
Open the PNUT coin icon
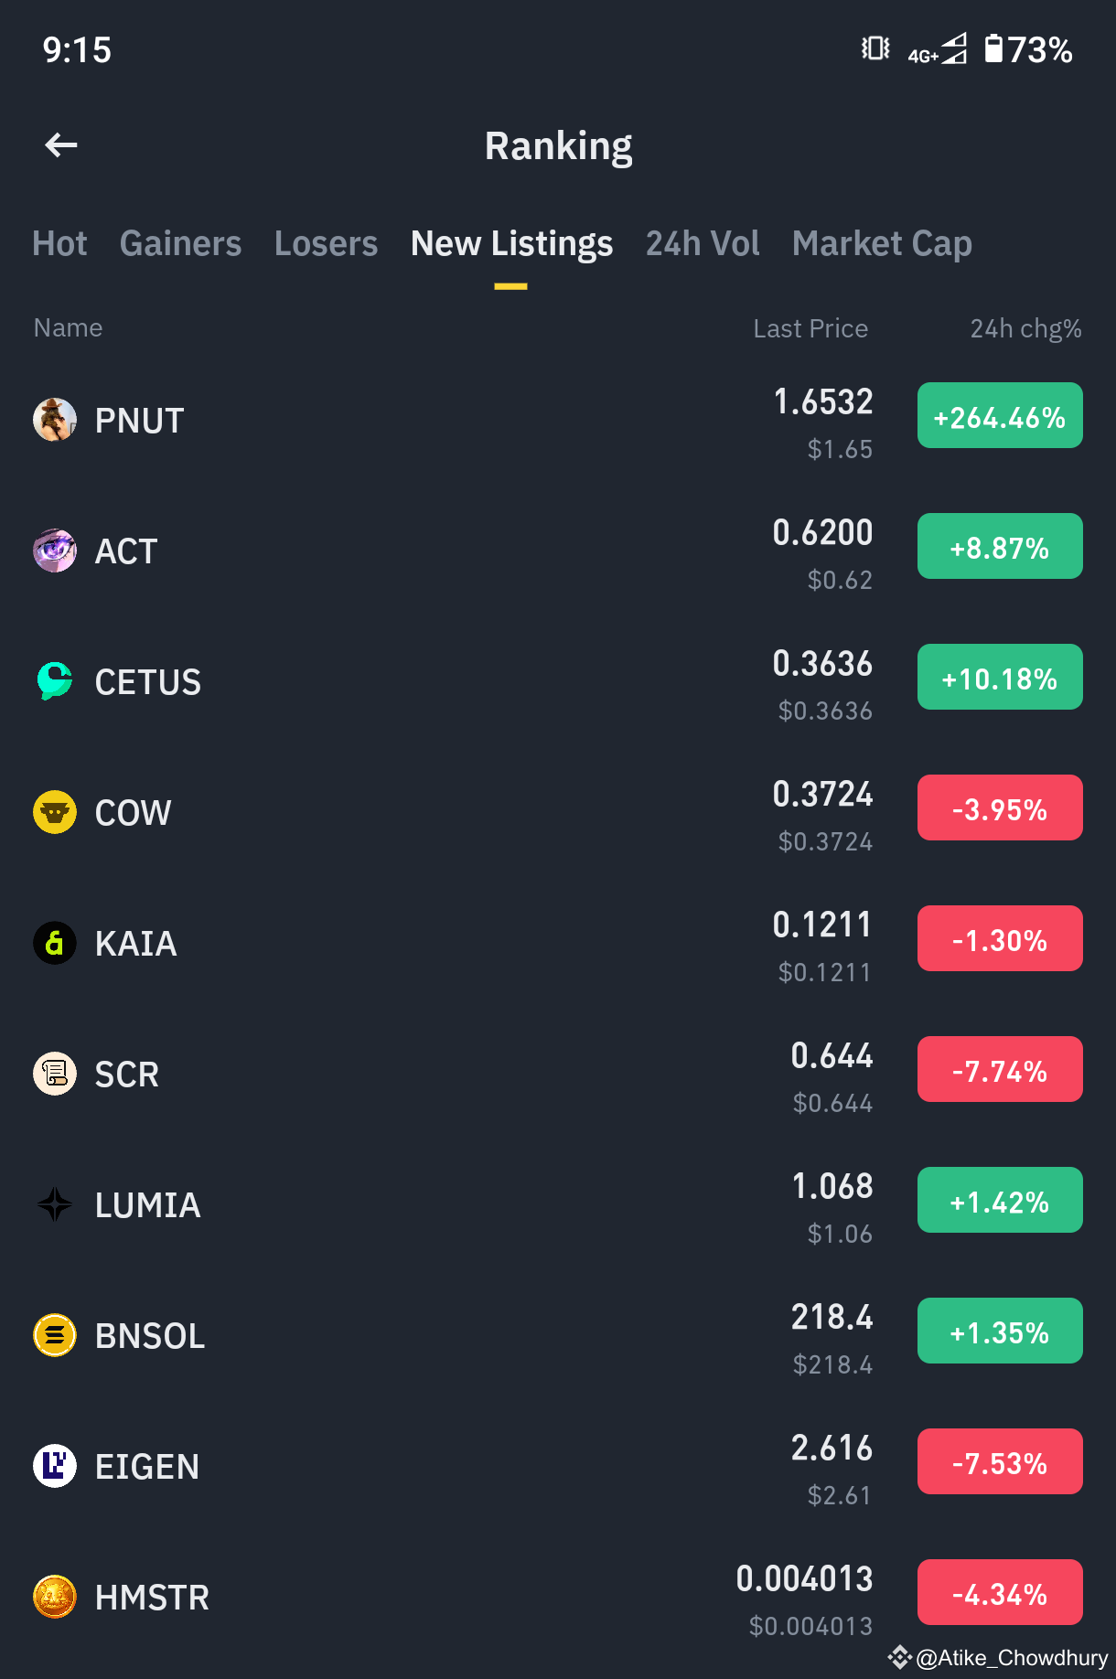(55, 420)
